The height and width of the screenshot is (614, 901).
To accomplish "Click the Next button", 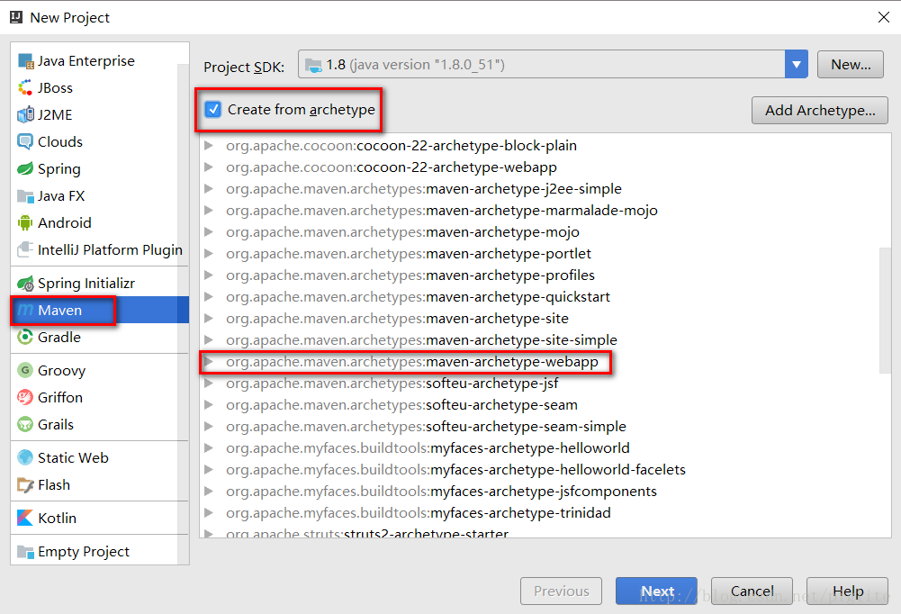I will 656,591.
